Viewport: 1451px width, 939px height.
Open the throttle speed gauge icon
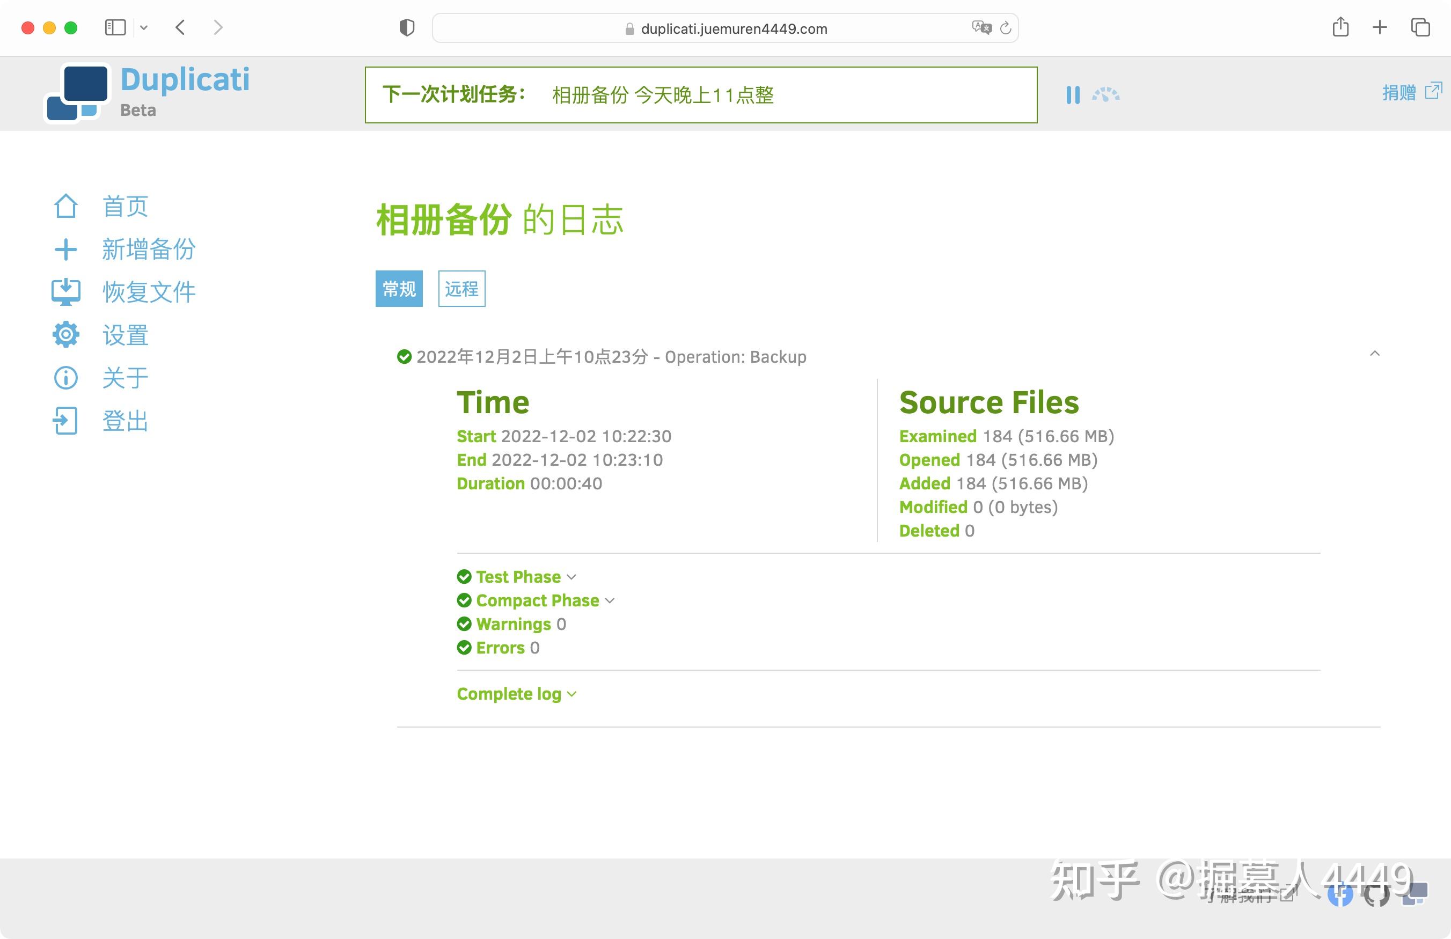click(x=1105, y=94)
